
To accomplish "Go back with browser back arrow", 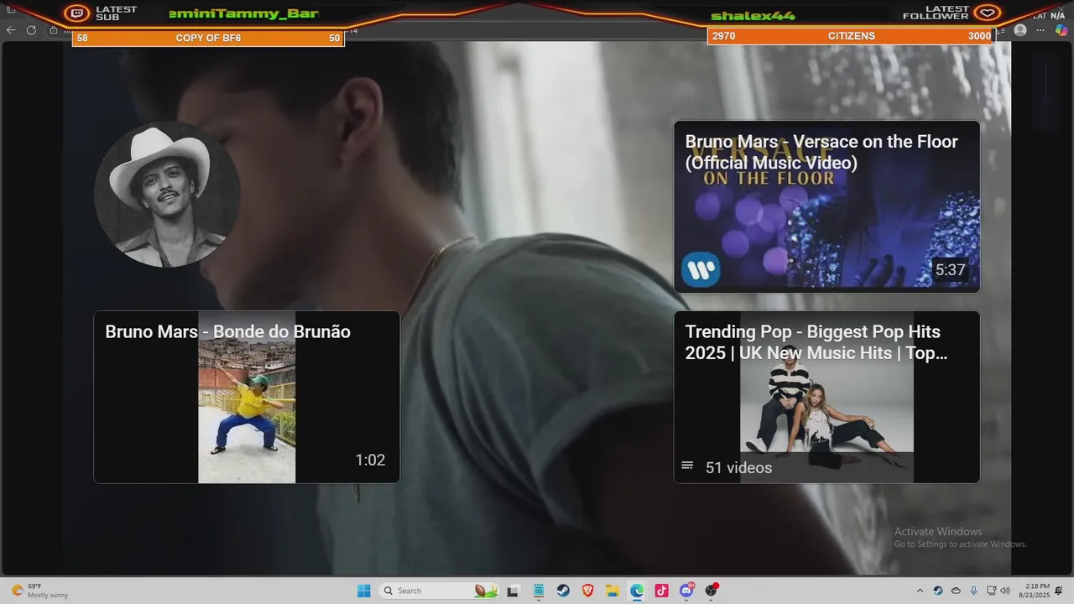I will coord(11,30).
